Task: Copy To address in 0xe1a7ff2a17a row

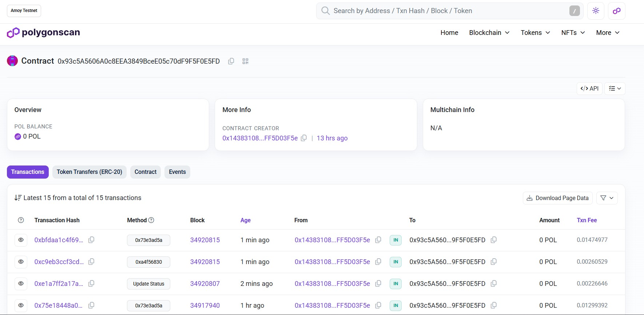Action: (494, 283)
